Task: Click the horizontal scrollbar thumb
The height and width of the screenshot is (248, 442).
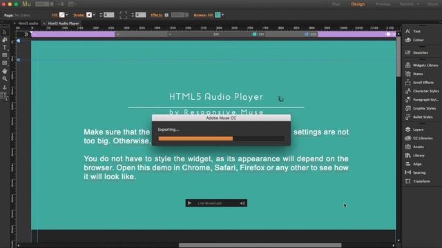Action: pos(260,245)
